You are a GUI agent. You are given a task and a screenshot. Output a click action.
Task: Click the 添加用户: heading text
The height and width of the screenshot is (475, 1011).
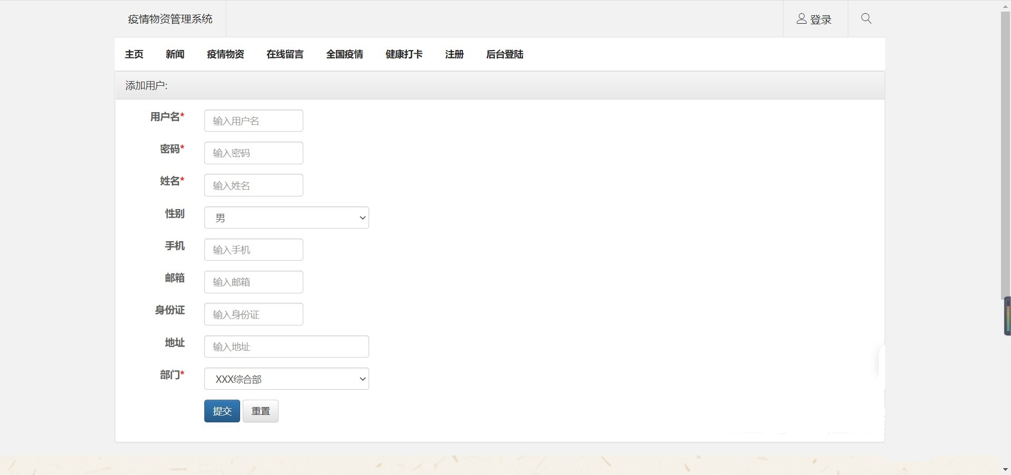(146, 85)
